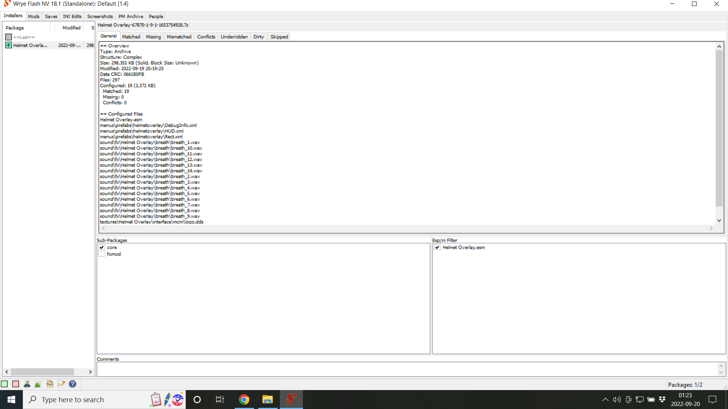Sort by the Package column header
728x409 pixels.
(x=27, y=28)
